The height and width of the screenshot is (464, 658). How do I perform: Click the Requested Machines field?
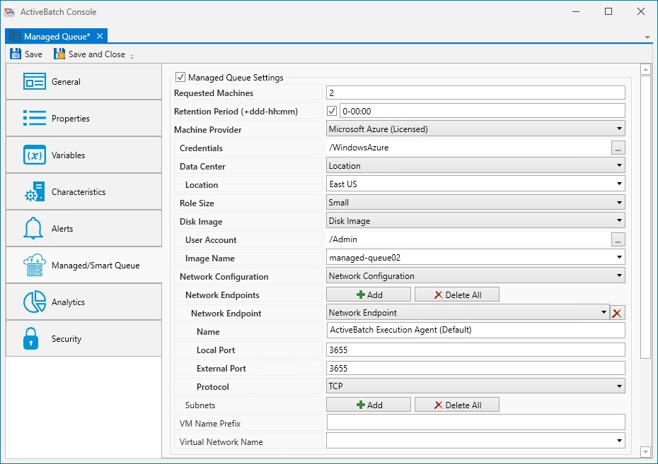click(x=475, y=93)
